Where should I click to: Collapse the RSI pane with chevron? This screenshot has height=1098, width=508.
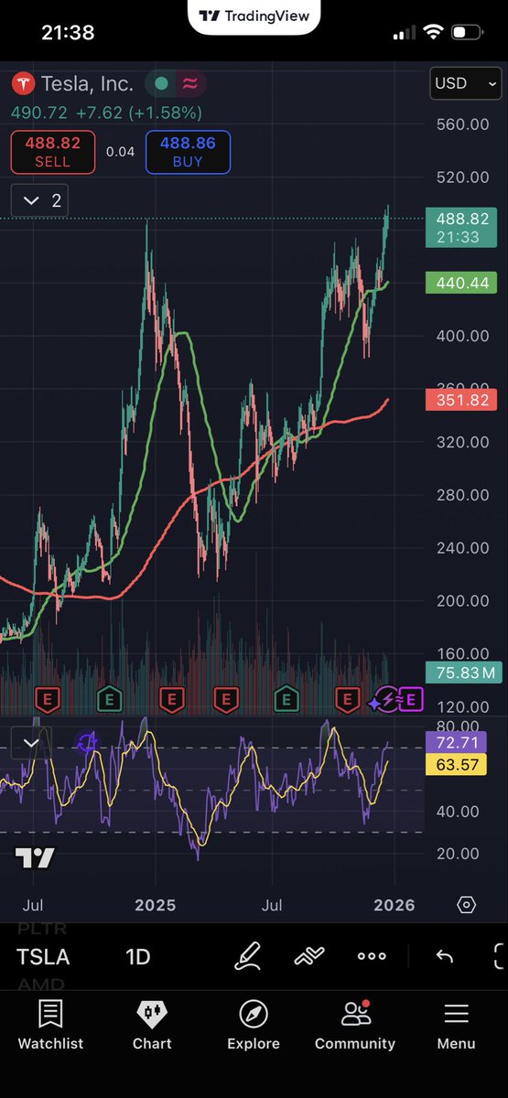(x=31, y=743)
